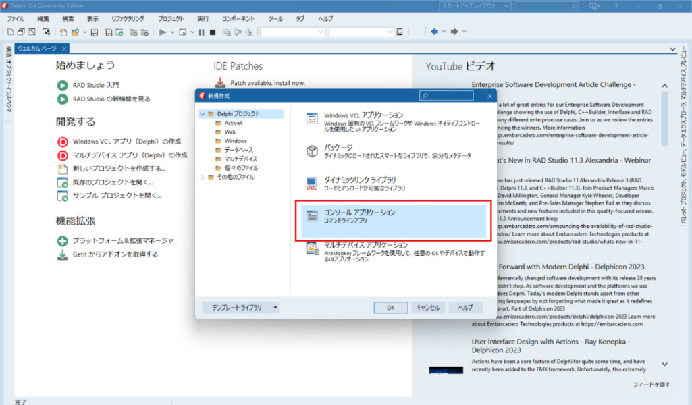Click Remove file from project toolbar icon

(144, 32)
